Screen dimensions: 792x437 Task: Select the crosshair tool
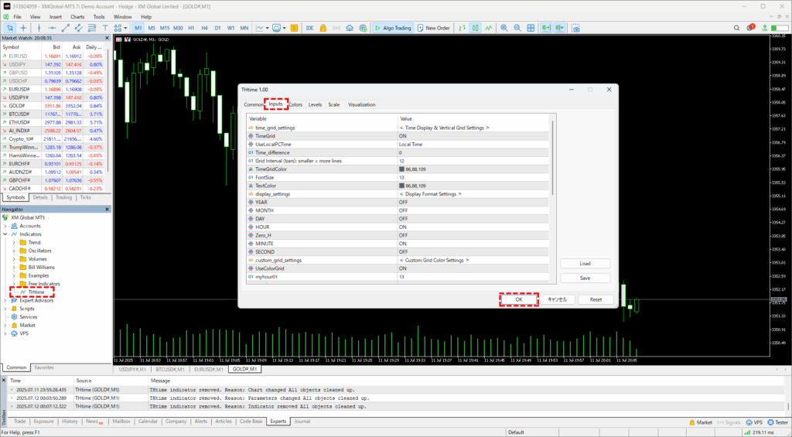(23, 28)
